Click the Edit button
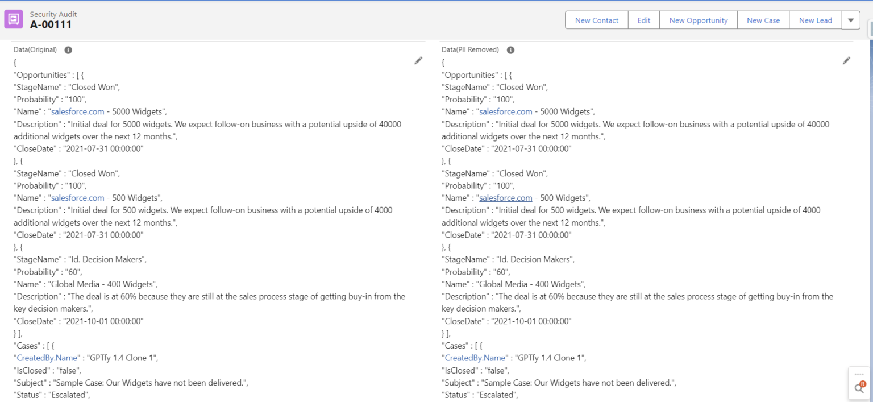The height and width of the screenshot is (402, 873). (x=643, y=20)
